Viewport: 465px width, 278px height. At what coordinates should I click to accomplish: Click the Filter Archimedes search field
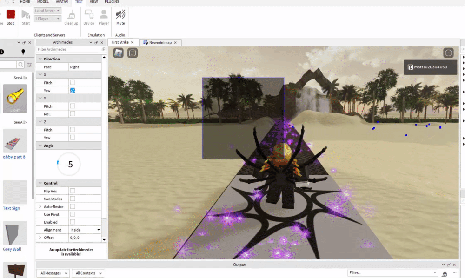tap(68, 49)
